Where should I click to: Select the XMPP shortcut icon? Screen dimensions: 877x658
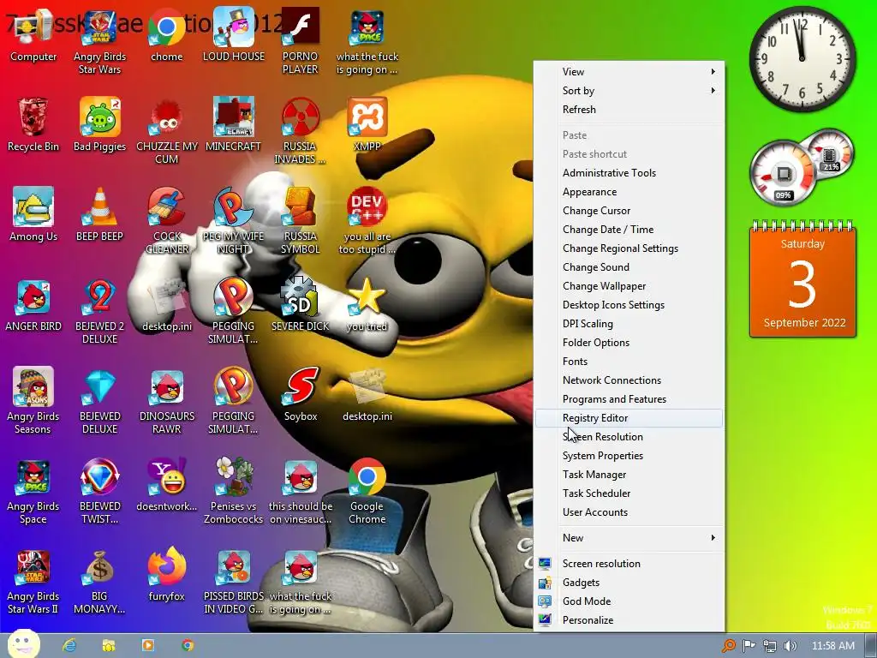[x=367, y=125]
